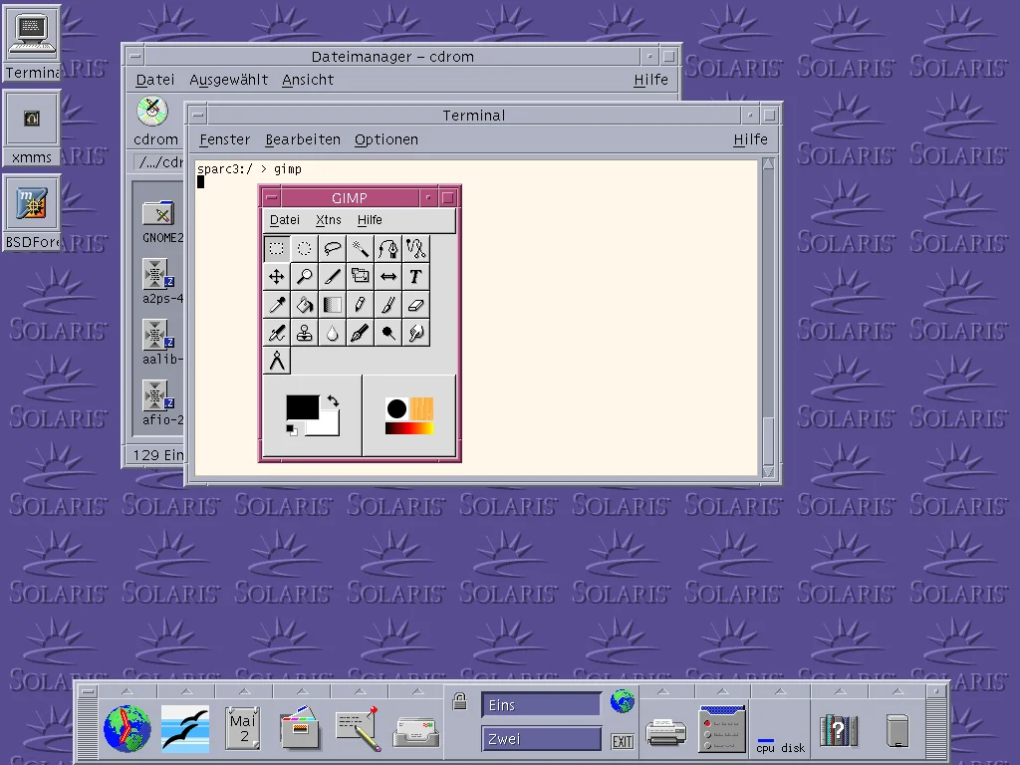Image resolution: width=1020 pixels, height=765 pixels.
Task: Expand subpanel arrow above the file drawer icon
Action: pyautogui.click(x=302, y=691)
